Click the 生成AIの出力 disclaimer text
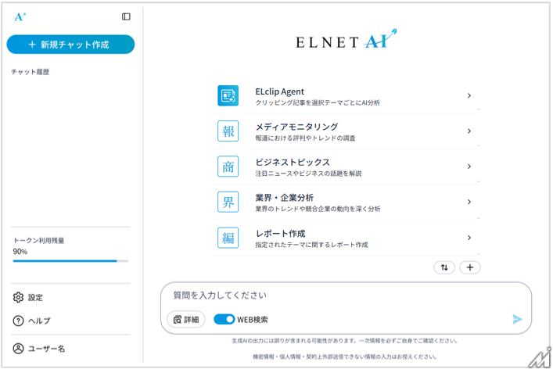Screen dimensions: 553x369 pos(345,341)
